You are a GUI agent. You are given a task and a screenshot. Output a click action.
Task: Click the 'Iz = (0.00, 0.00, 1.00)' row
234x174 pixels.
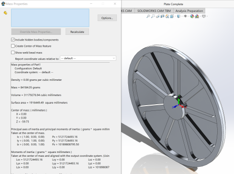click(x=31, y=144)
